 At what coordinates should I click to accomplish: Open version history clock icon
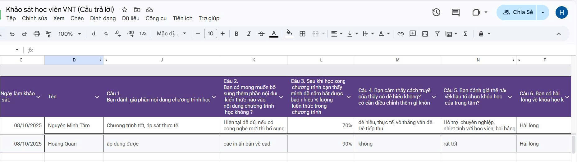(436, 12)
